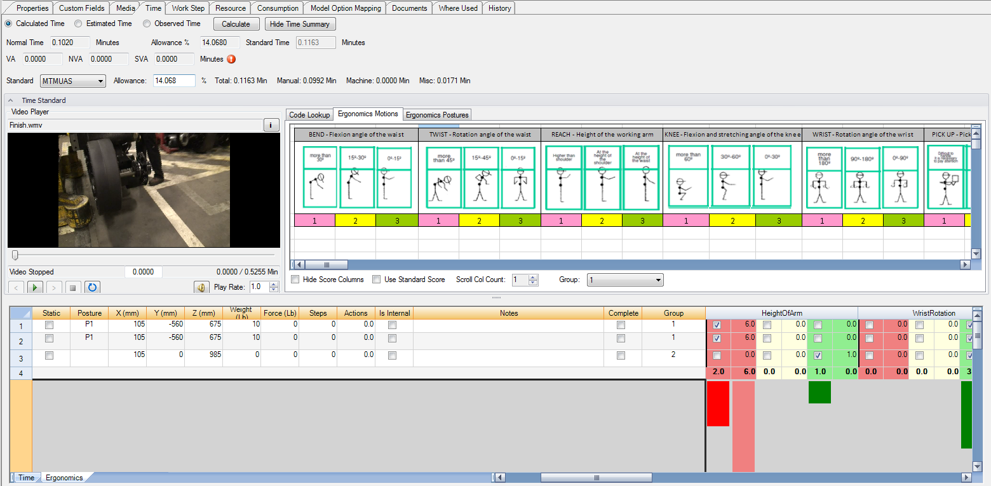Screen dimensions: 991x486
Task: Click bottom grid horizontal scrollbar thumb
Action: coord(596,478)
